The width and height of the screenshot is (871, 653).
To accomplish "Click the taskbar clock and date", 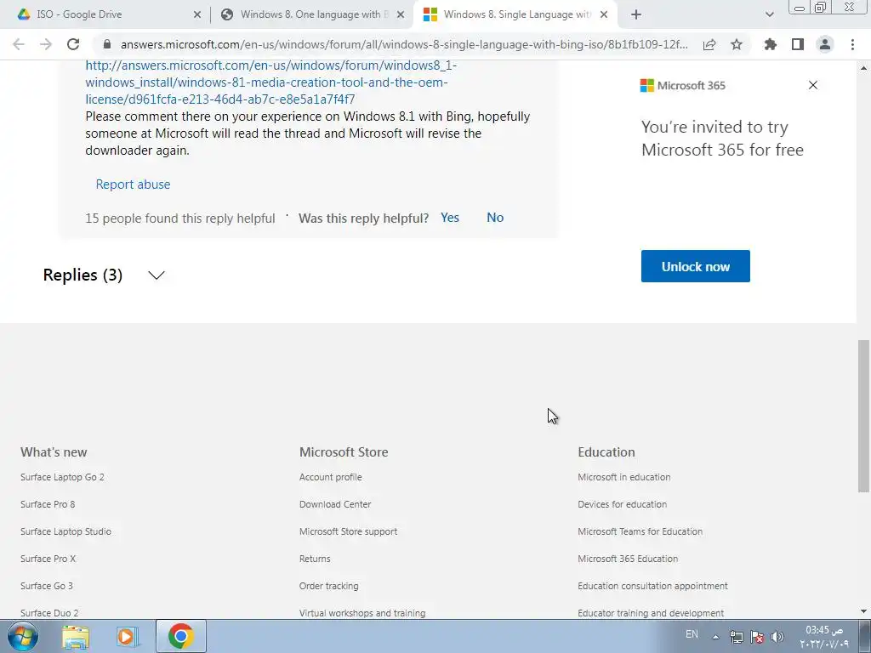I will (x=824, y=637).
